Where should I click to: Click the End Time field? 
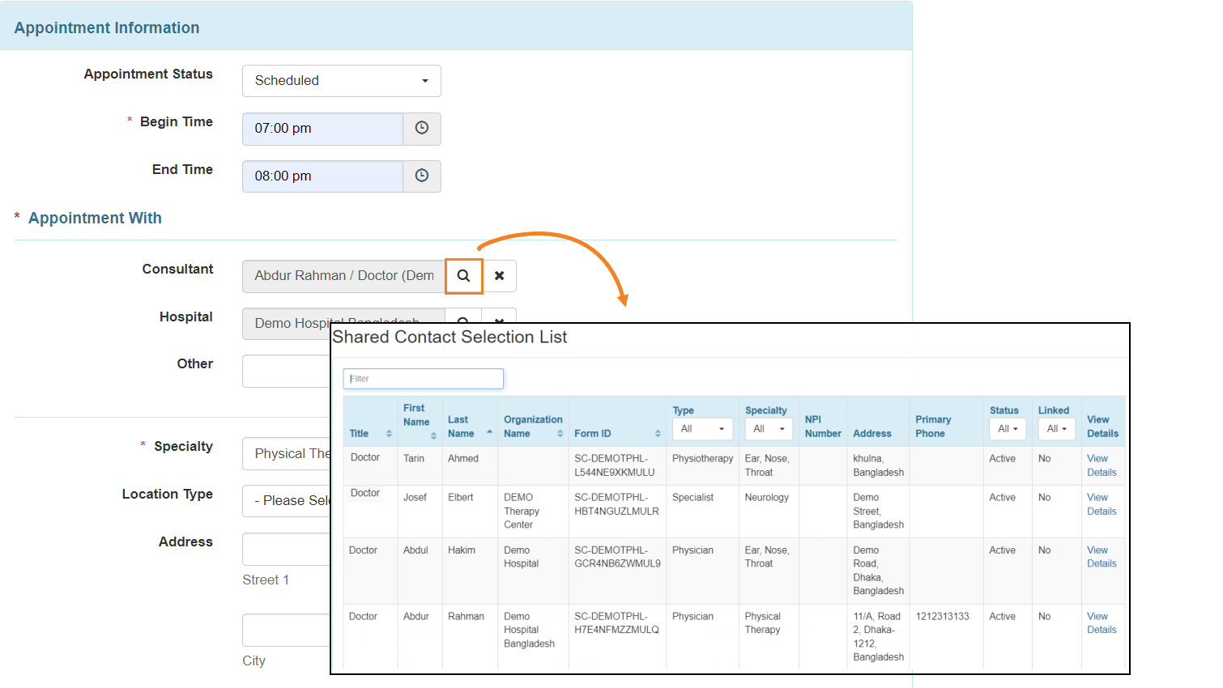[x=322, y=176]
